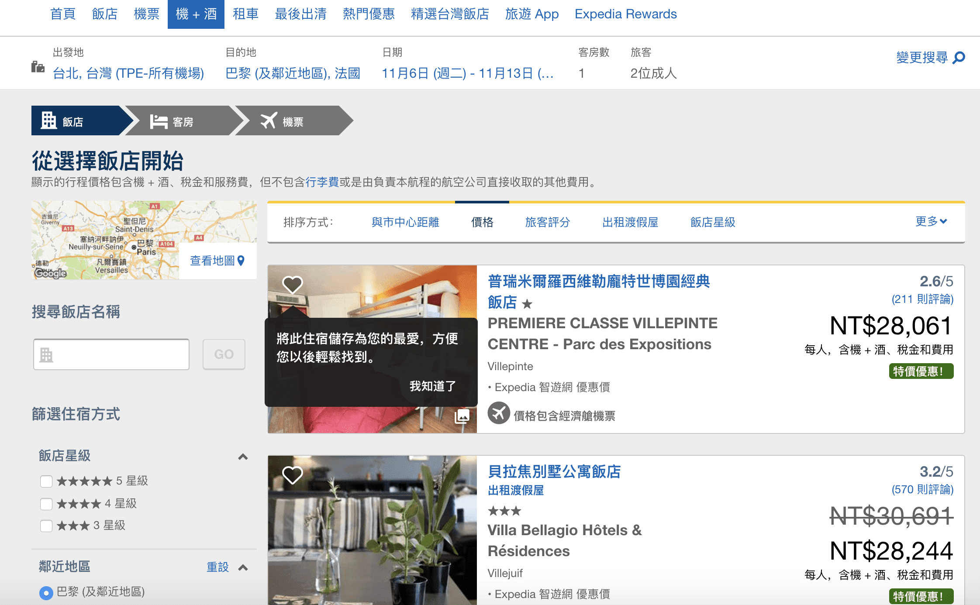Save Villa Bellagio hotel with heart icon
The width and height of the screenshot is (980, 605).
coord(292,475)
